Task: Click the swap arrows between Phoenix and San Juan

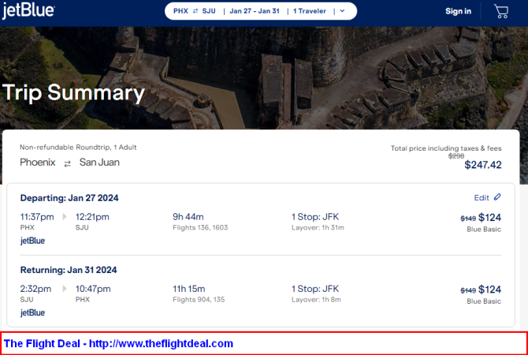Action: click(x=67, y=163)
